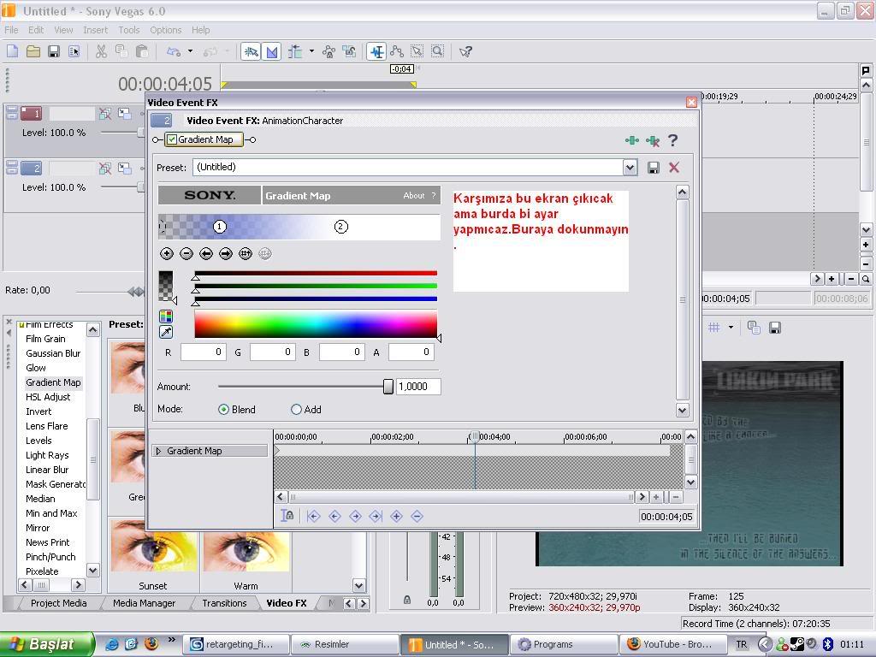Click the R value input field
The height and width of the screenshot is (657, 876).
pyautogui.click(x=203, y=352)
